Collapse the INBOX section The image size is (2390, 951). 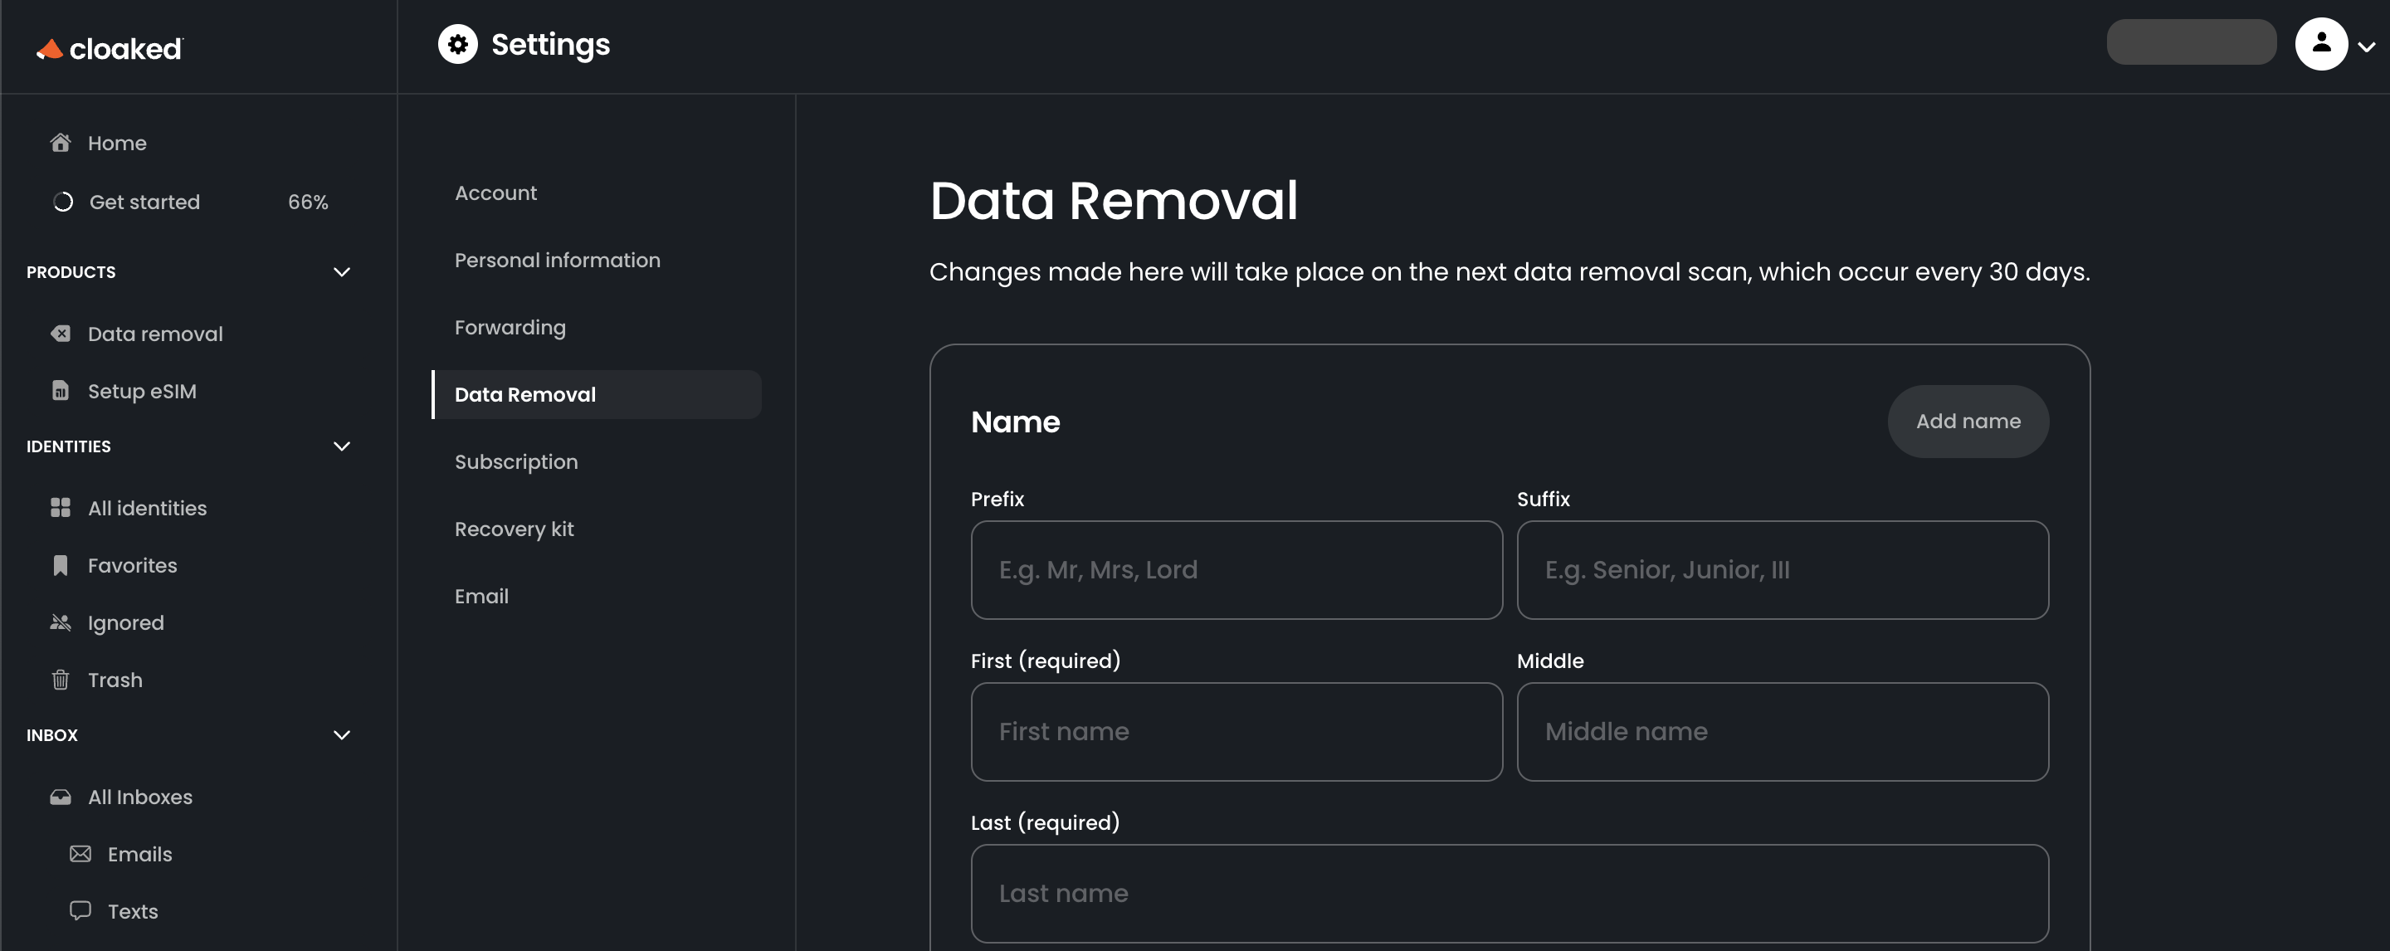(x=341, y=734)
